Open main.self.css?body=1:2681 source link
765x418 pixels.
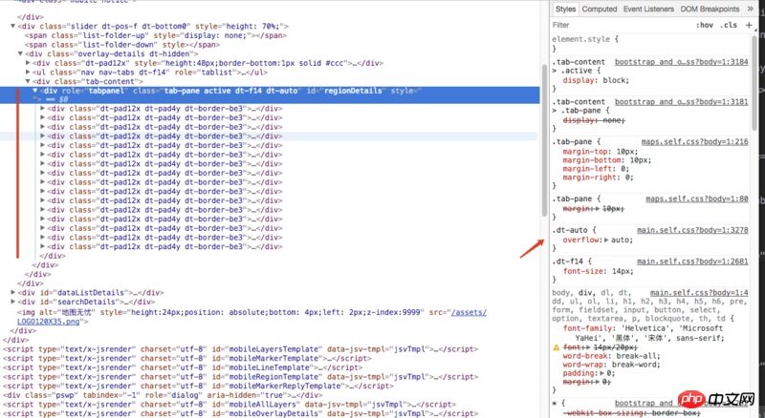[692, 261]
